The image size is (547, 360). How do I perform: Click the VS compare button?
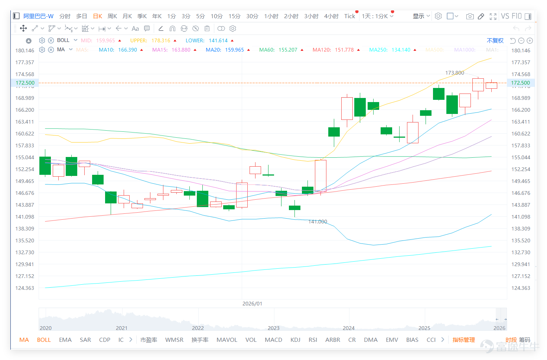pyautogui.click(x=505, y=16)
